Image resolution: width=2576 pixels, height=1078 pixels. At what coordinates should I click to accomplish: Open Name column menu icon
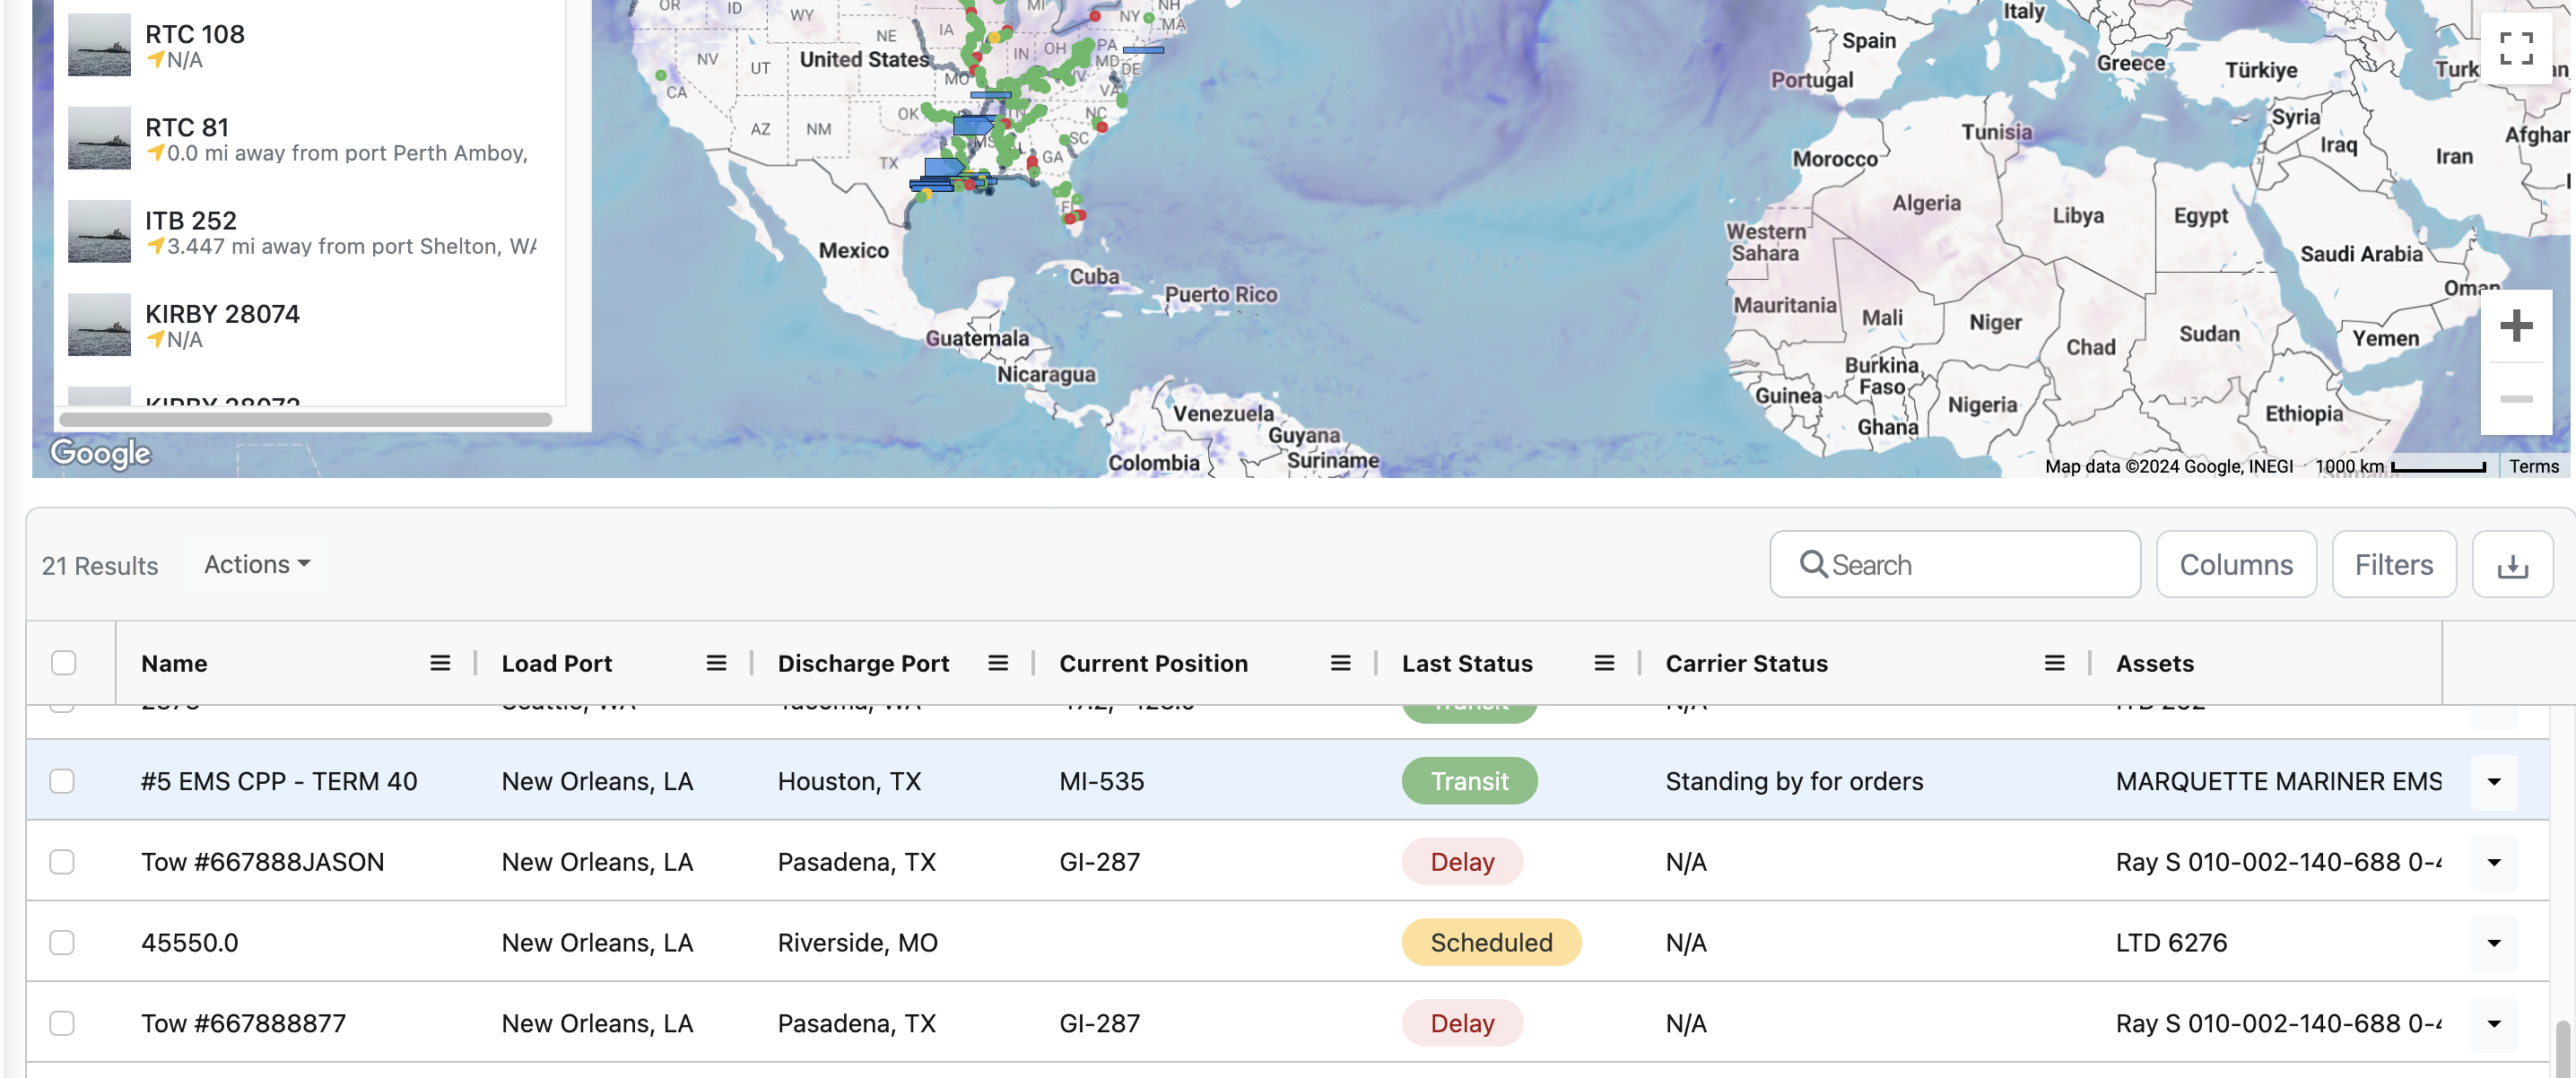[440, 663]
